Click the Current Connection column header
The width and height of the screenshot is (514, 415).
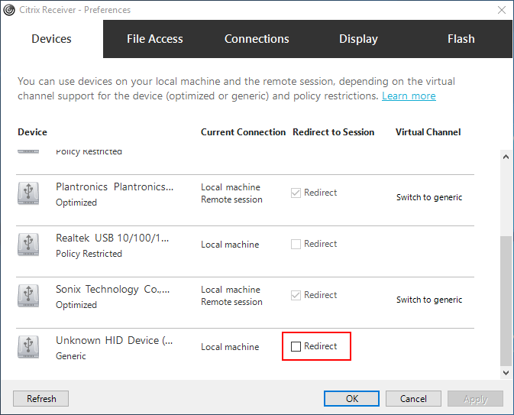coord(243,132)
